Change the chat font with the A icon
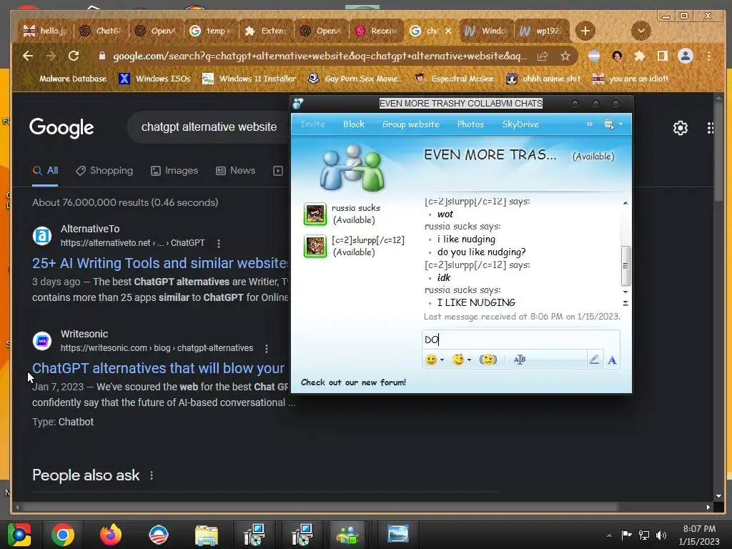Screen dimensions: 732x549 (x=612, y=360)
